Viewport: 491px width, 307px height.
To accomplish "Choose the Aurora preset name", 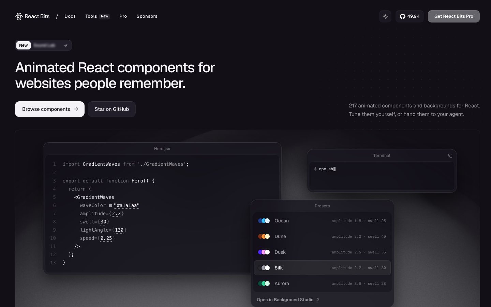I will click(282, 283).
